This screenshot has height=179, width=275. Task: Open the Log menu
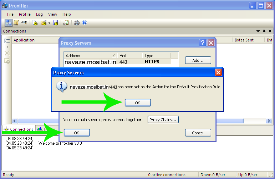pos(39,14)
